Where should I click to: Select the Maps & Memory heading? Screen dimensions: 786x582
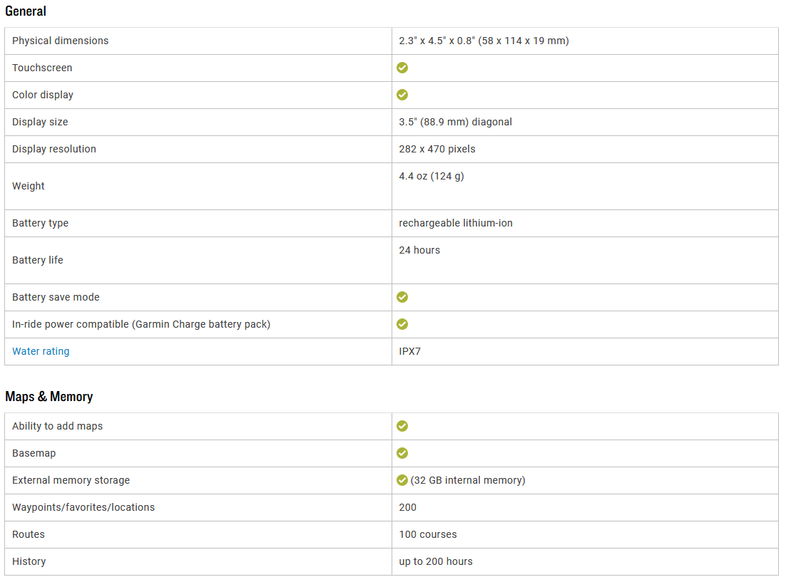(x=49, y=397)
